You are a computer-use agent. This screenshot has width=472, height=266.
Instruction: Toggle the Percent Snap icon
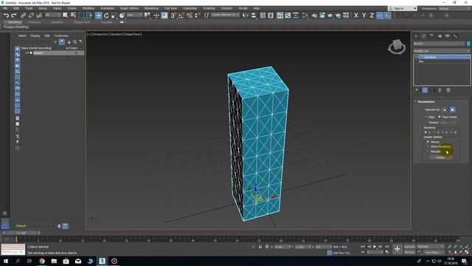190,16
